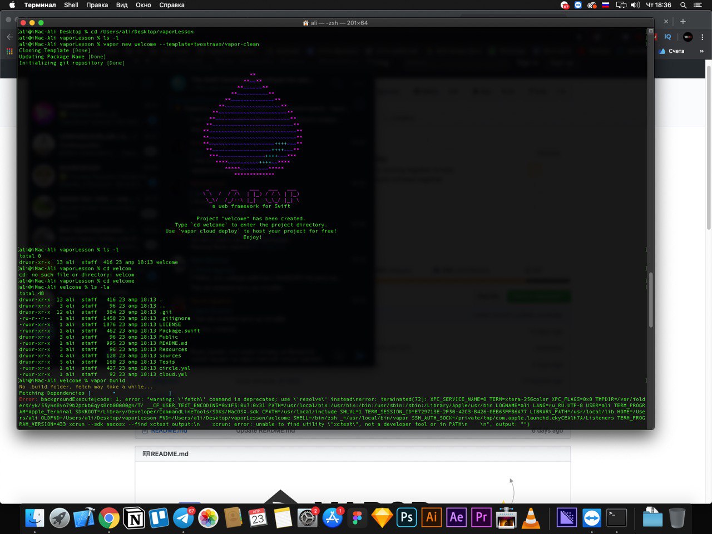Open the Счета bookmark in Chrome

click(672, 51)
